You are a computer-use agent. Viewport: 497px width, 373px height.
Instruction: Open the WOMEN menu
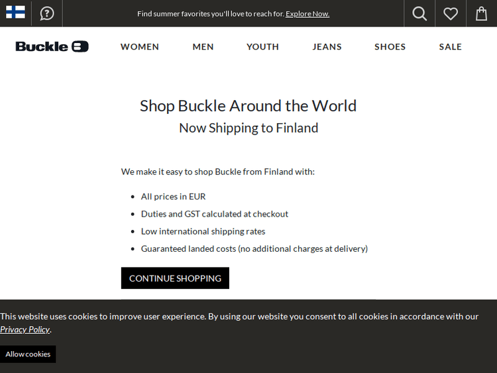point(140,46)
